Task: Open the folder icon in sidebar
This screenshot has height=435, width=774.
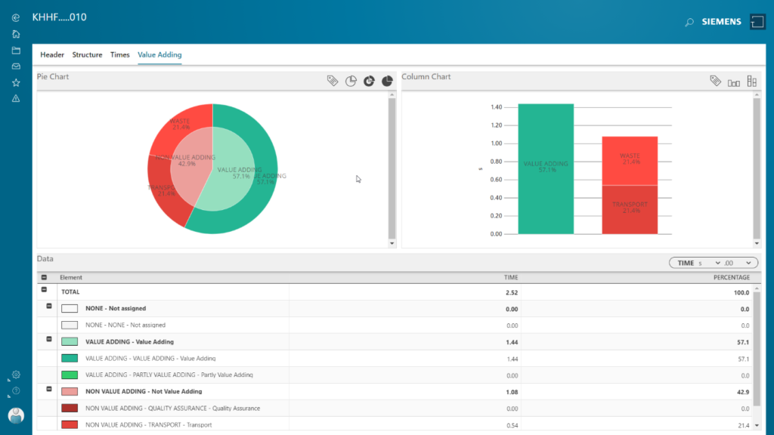Action: (x=16, y=51)
